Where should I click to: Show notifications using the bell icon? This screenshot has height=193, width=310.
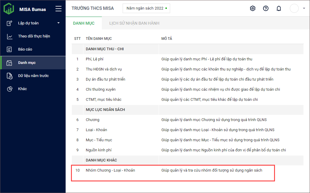coord(279,8)
